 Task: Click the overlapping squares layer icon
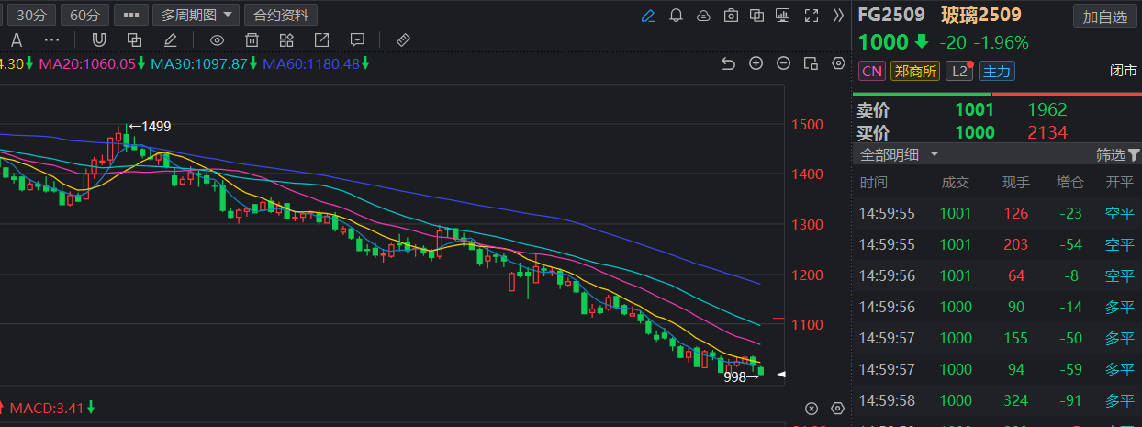pyautogui.click(x=135, y=40)
